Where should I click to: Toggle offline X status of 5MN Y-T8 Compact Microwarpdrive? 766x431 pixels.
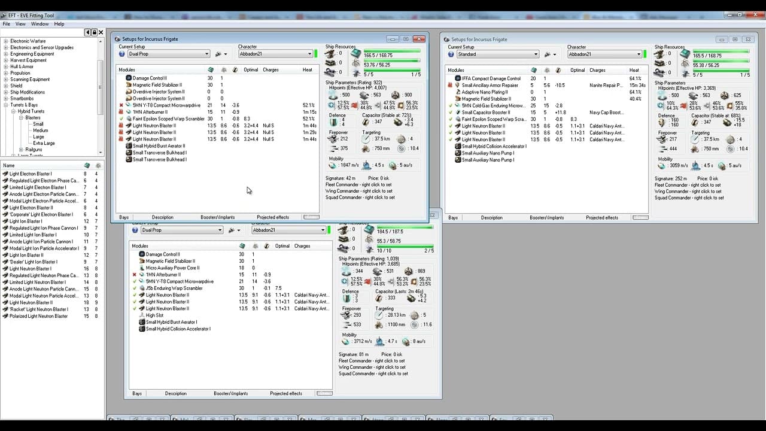121,105
